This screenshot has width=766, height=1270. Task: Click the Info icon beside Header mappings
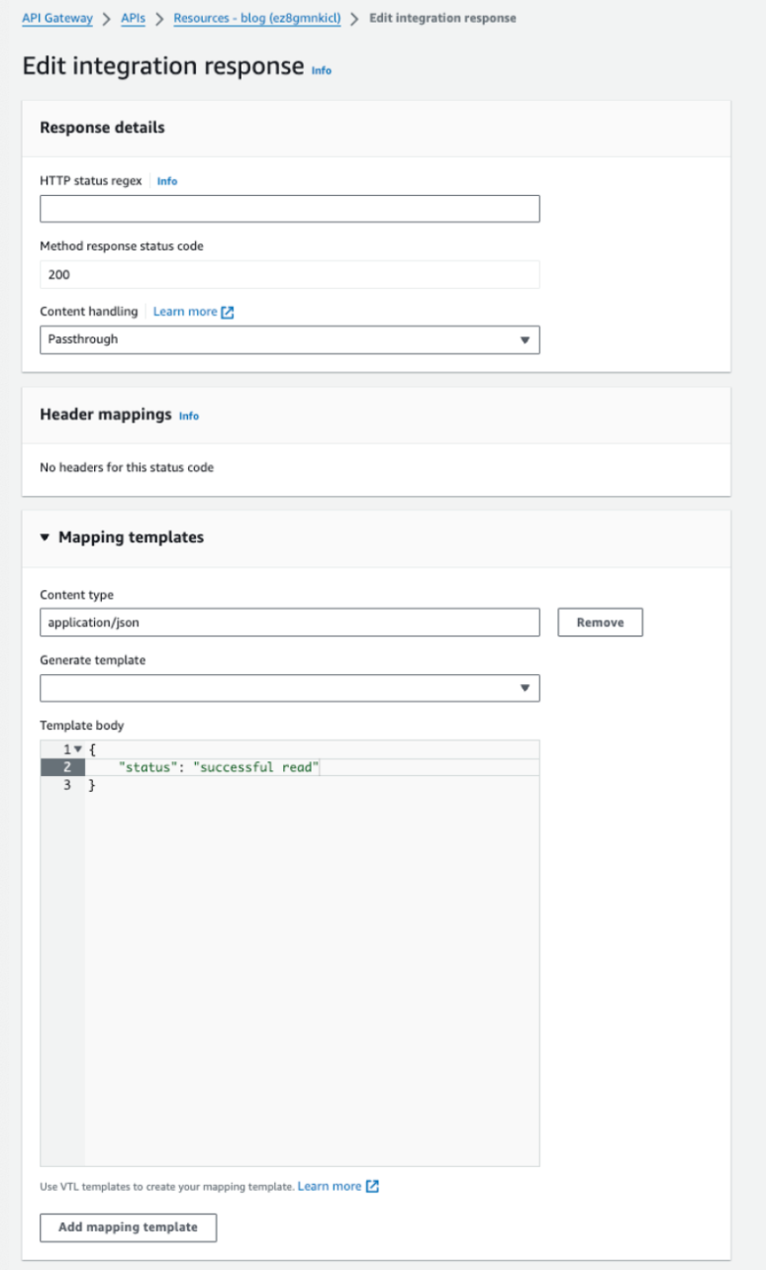(188, 415)
